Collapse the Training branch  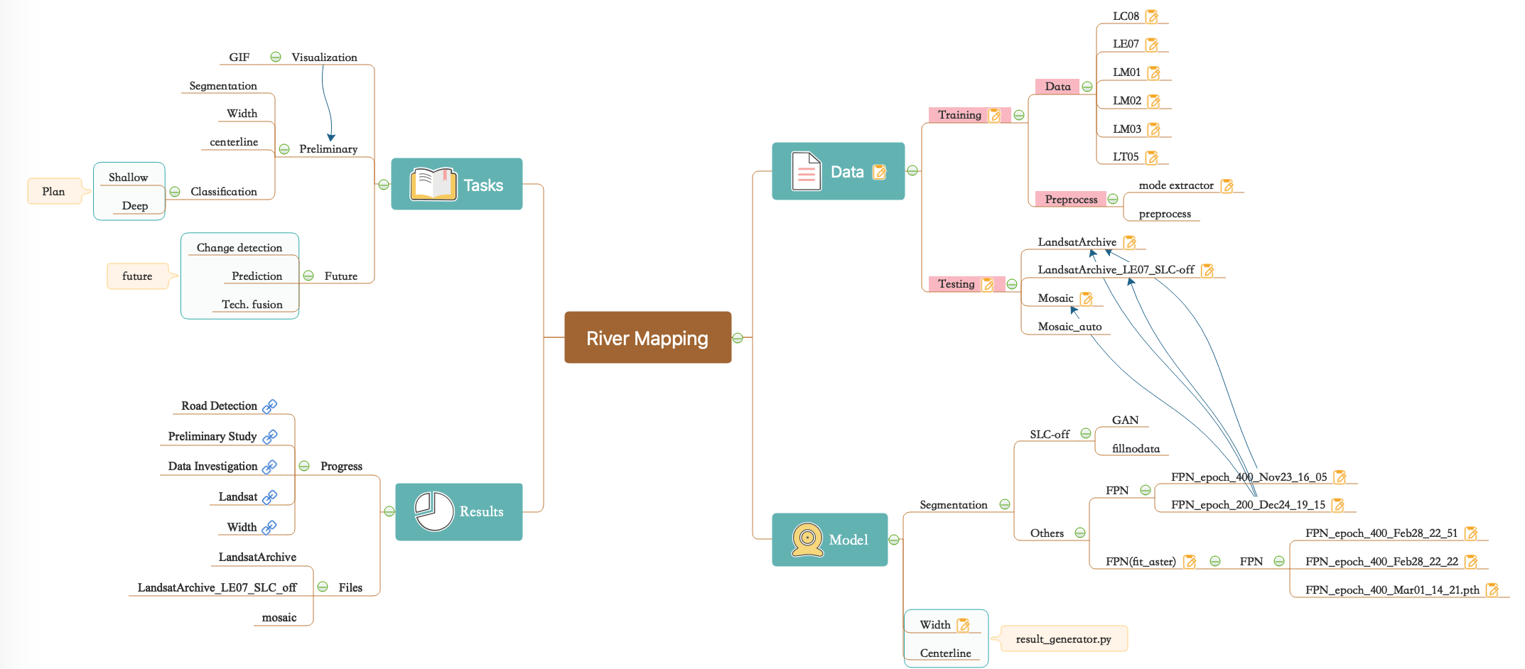(x=1020, y=114)
